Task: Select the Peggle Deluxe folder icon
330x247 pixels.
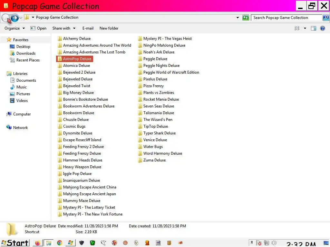Action: (x=140, y=59)
